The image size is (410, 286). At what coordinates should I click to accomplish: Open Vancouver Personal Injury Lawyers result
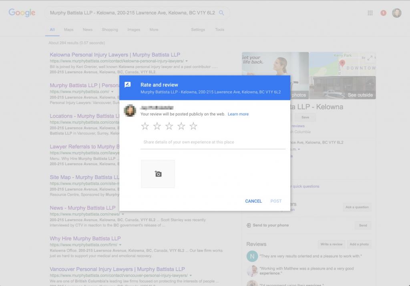(x=117, y=269)
